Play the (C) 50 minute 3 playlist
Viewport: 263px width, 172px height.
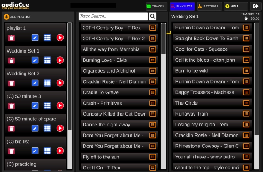click(60, 105)
